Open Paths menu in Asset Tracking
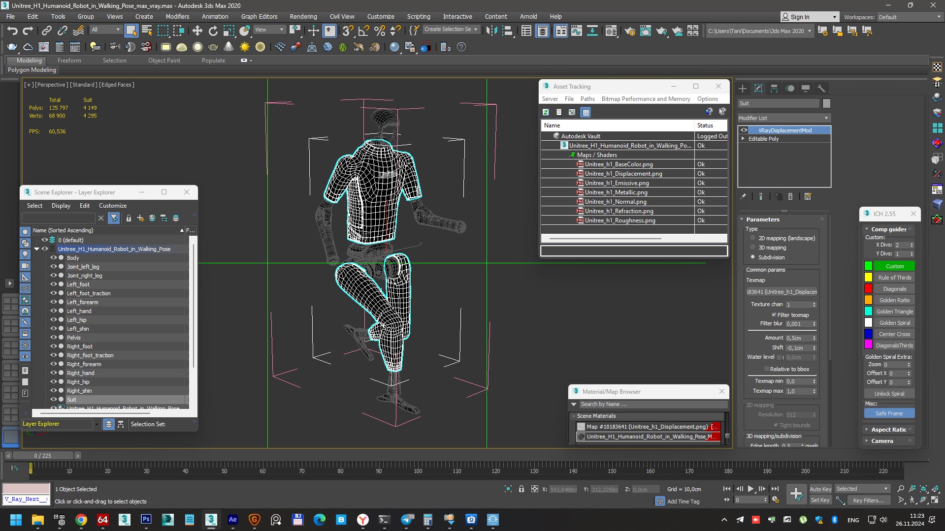945x531 pixels. (x=587, y=99)
